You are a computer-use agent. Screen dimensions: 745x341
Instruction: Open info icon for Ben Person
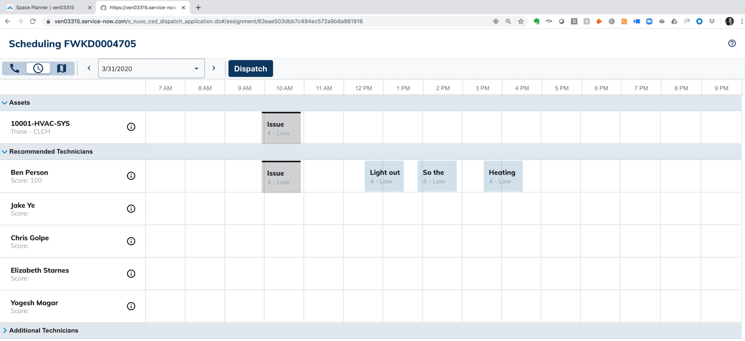point(131,176)
